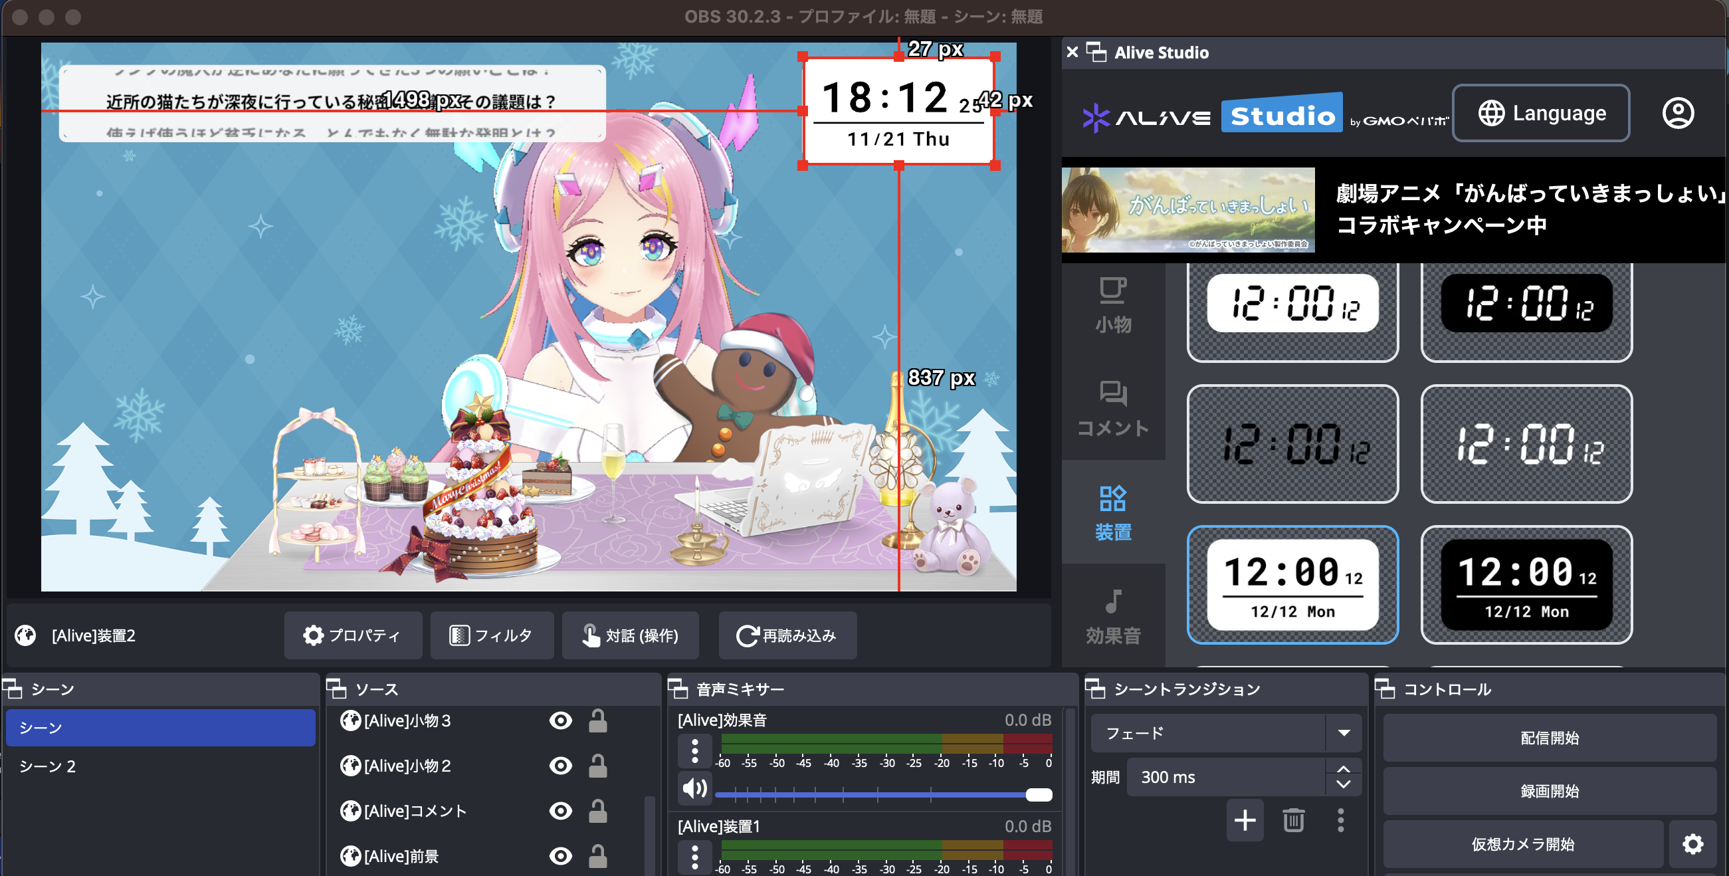Undock the ソース panel icon

click(x=336, y=689)
